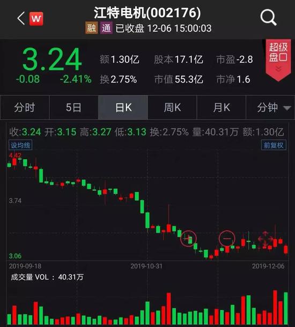Screen dimensions: 295x327
Task: Tap P/E ratio 市盈-2.8
Action: (x=234, y=60)
